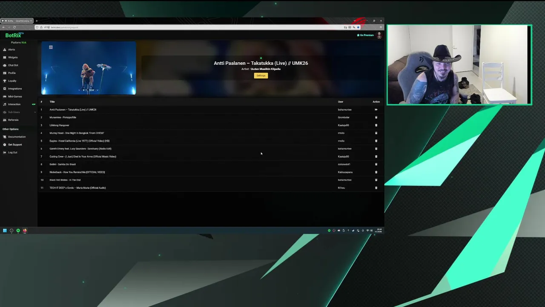
Task: Click artist name Uuden Musiikin Kilpailu
Action: [266, 69]
